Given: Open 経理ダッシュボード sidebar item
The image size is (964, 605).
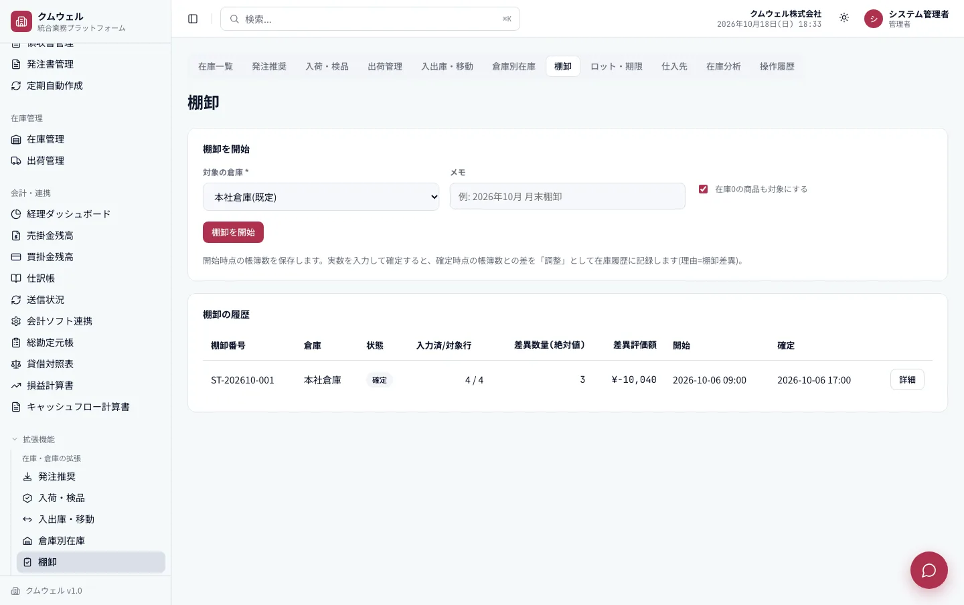Looking at the screenshot, I should tap(86, 214).
